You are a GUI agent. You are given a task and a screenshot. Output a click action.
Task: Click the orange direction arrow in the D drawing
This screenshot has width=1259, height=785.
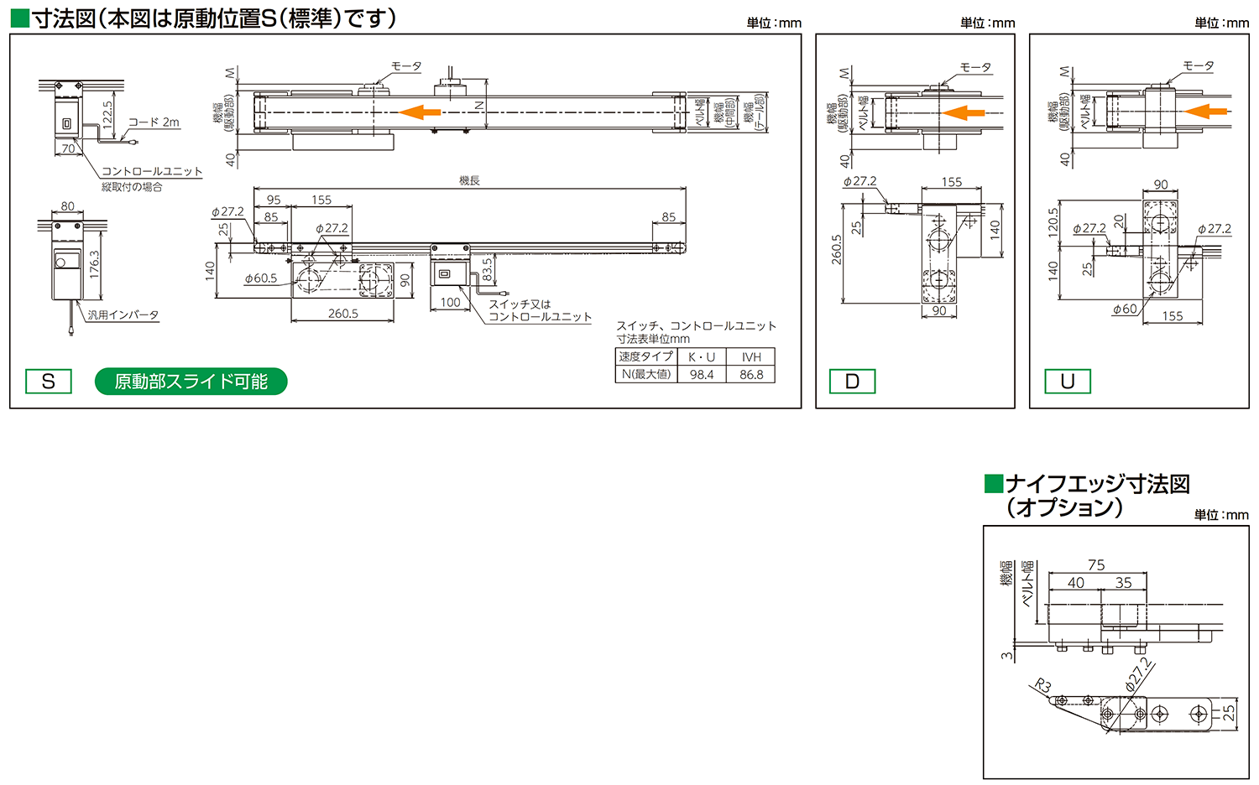(964, 112)
